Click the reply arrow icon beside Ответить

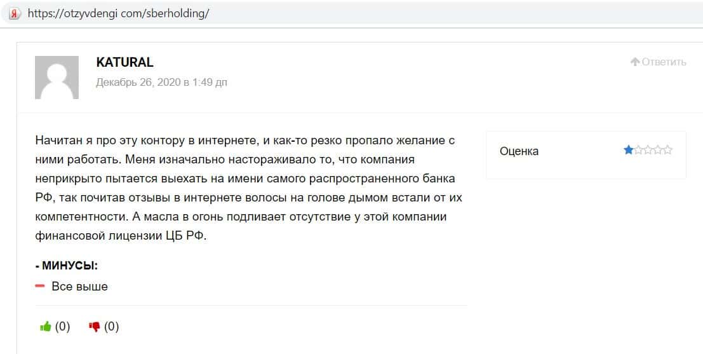pyautogui.click(x=634, y=62)
